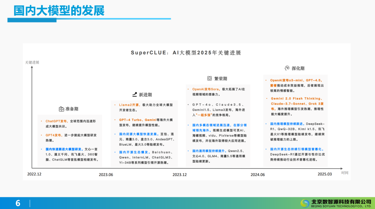
Task: Click the 时间 axis label
Action: click(345, 173)
